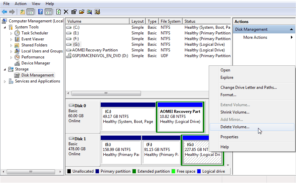This screenshot has height=183, width=296.
Task: Click the tree pane horizontal scrollbar thumb
Action: point(31,172)
